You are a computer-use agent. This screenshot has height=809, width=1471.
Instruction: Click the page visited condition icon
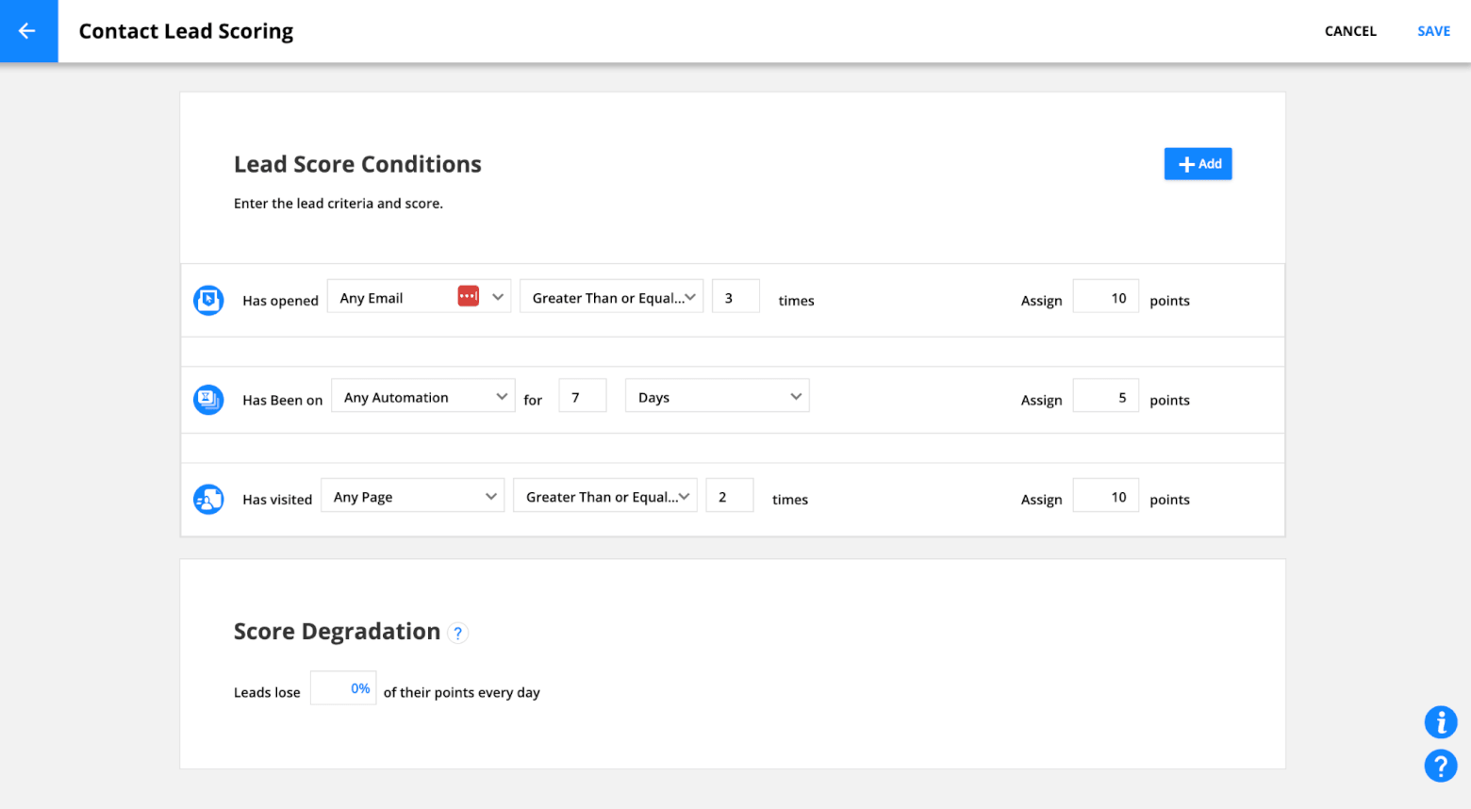(208, 499)
